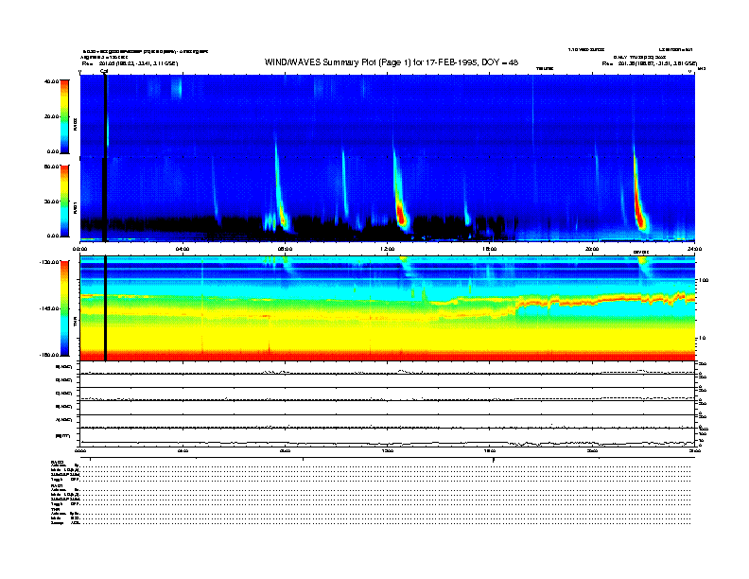Click the RAD1 color scale bar

click(x=64, y=202)
